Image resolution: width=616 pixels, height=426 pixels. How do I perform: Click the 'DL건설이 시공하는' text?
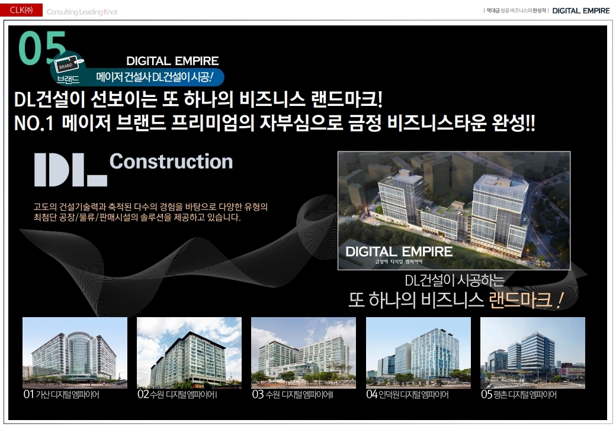tap(454, 280)
